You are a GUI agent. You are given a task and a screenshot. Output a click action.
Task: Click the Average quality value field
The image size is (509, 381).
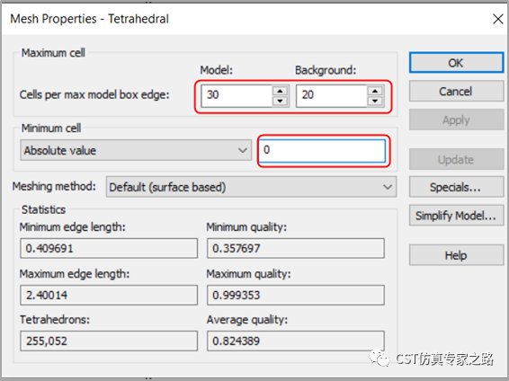(296, 341)
